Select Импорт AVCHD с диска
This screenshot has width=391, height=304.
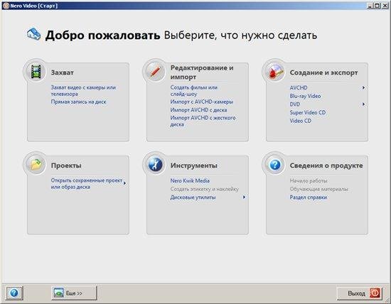(x=198, y=110)
